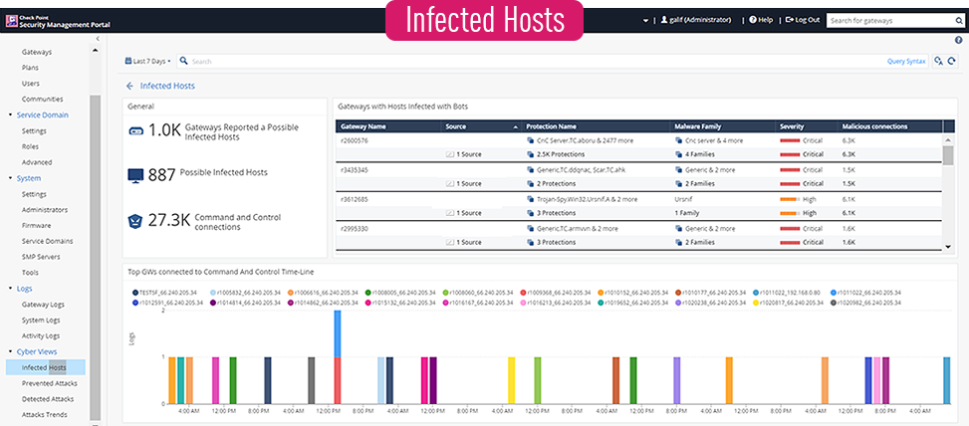Image resolution: width=969 pixels, height=426 pixels.
Task: Collapse the Cyber Views section
Action: (x=11, y=352)
